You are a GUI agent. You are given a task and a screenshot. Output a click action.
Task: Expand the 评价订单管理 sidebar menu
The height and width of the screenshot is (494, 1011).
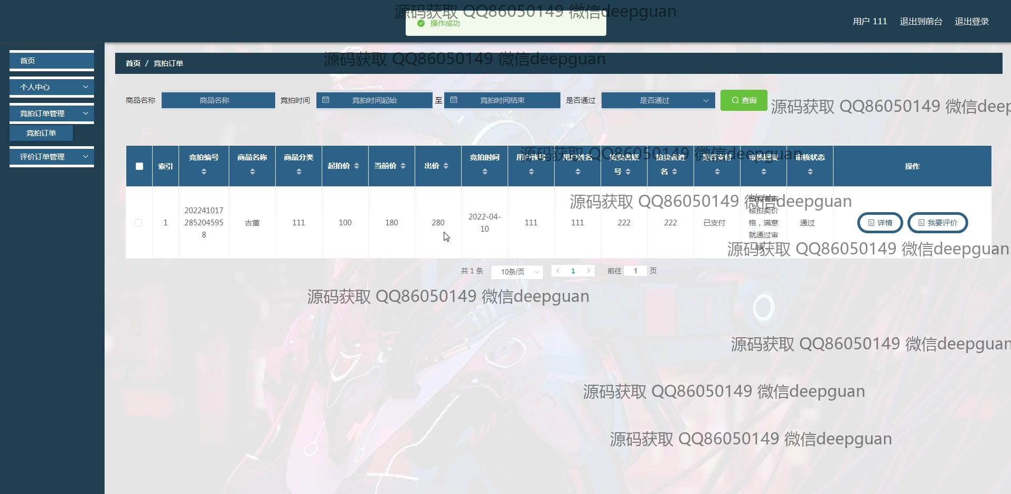(52, 157)
